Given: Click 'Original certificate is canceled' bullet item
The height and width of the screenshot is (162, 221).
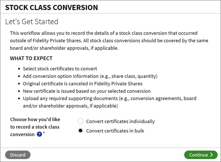Looking at the screenshot, I should coord(82,83).
